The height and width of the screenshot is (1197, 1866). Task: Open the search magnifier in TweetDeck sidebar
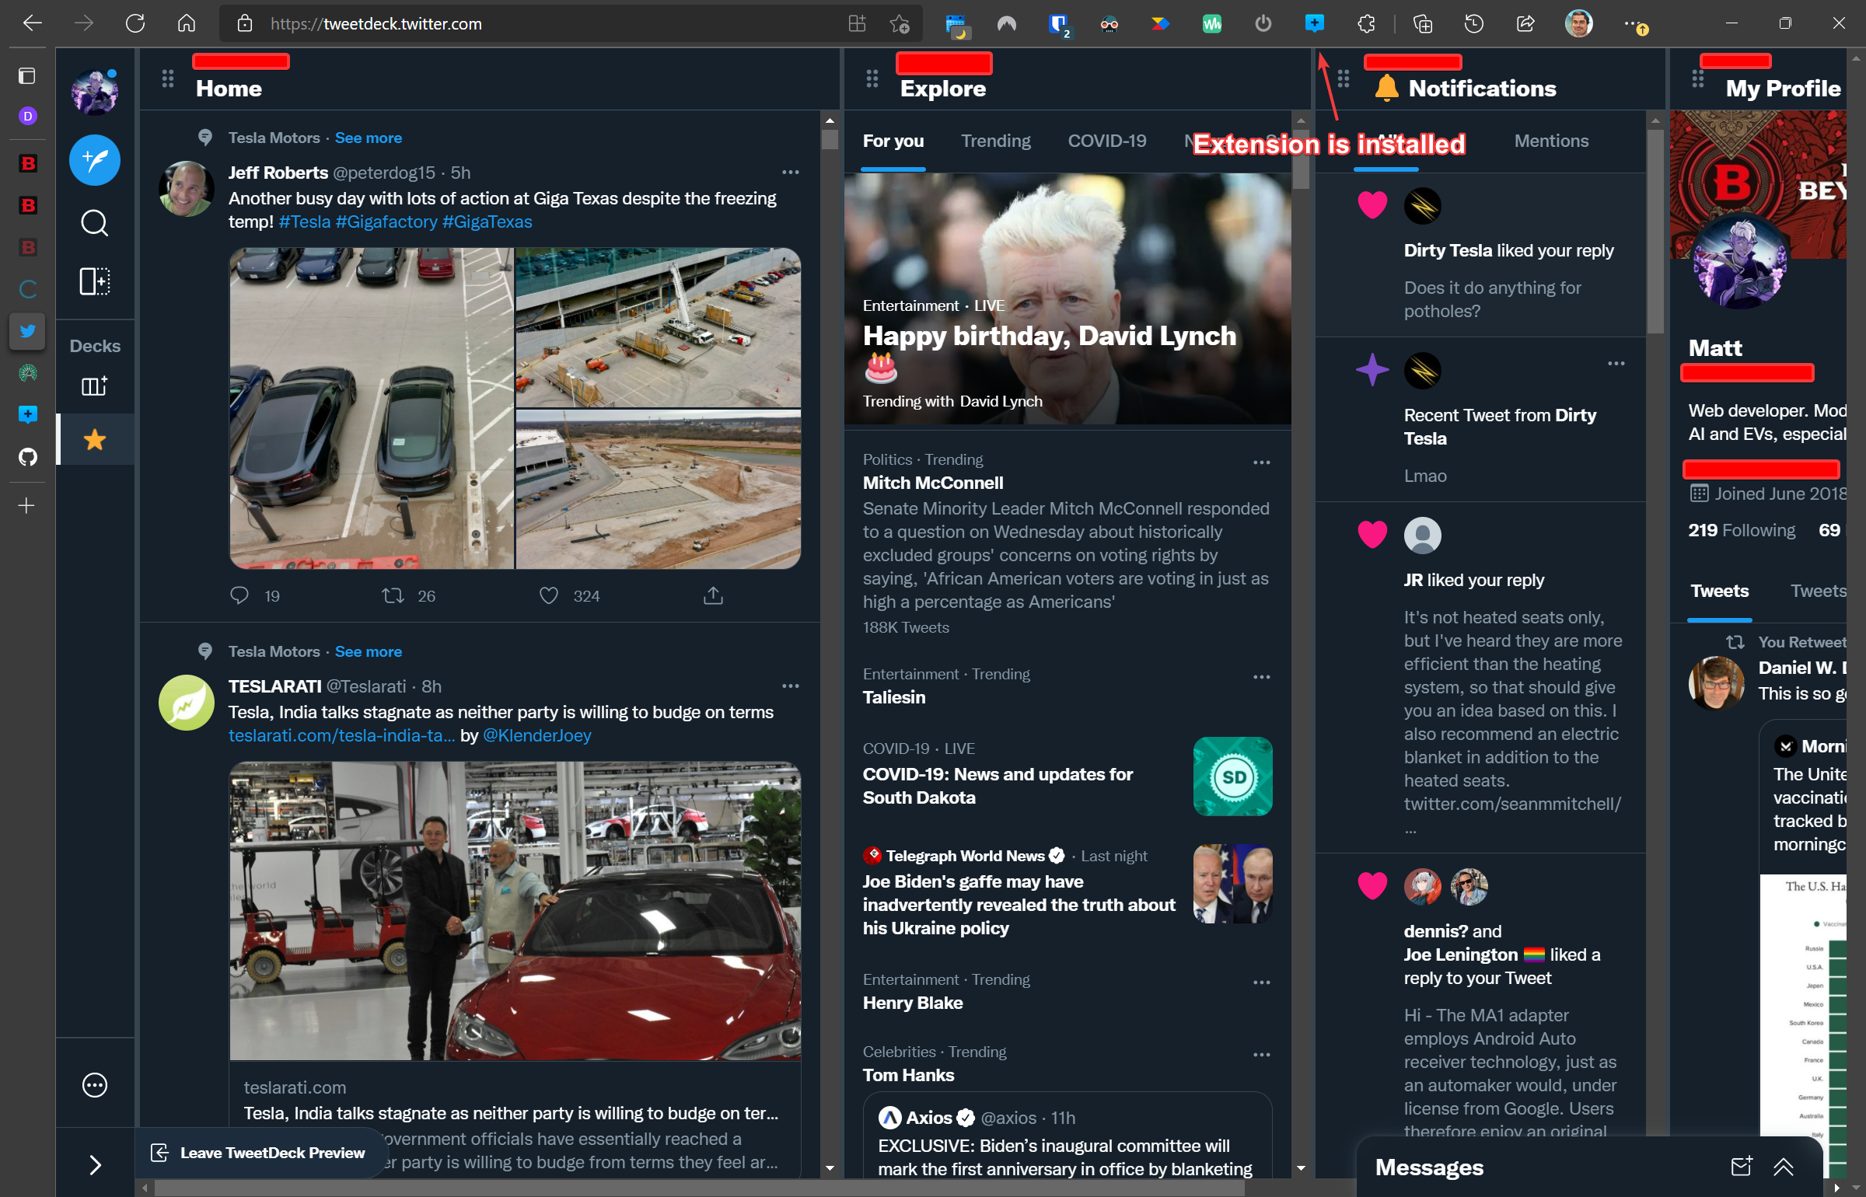(x=95, y=223)
